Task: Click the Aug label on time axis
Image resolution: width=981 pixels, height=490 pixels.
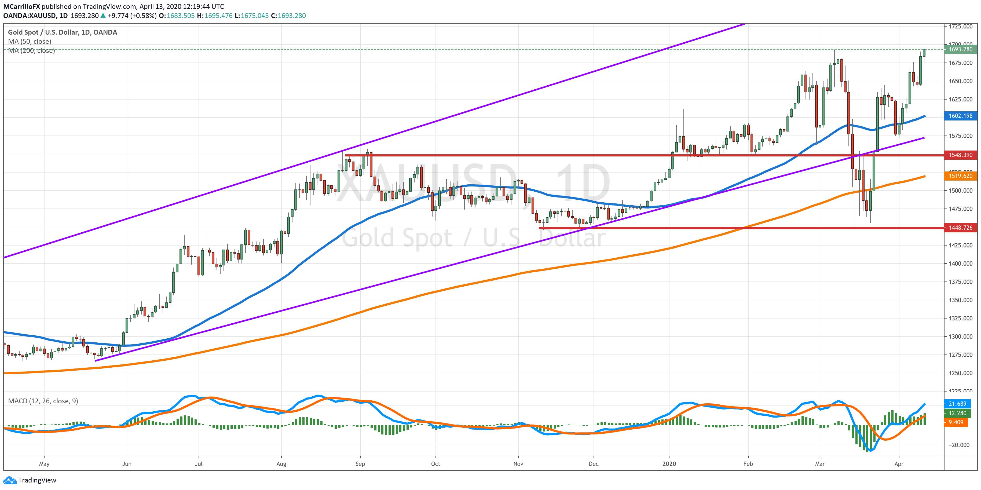Action: coord(281,464)
